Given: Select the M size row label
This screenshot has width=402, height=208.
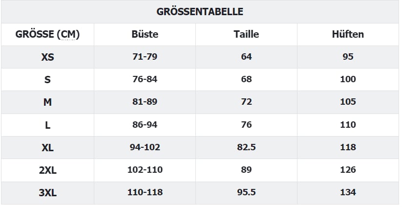Looking at the screenshot, I should pos(47,102).
